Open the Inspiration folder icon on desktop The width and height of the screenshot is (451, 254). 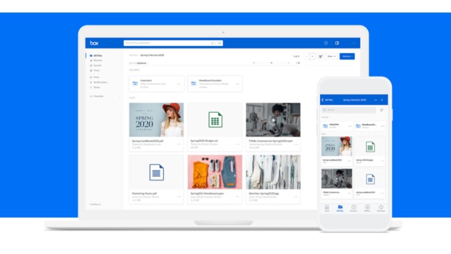pos(135,84)
